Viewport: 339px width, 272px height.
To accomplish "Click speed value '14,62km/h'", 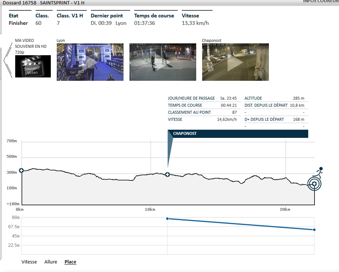I will [227, 119].
